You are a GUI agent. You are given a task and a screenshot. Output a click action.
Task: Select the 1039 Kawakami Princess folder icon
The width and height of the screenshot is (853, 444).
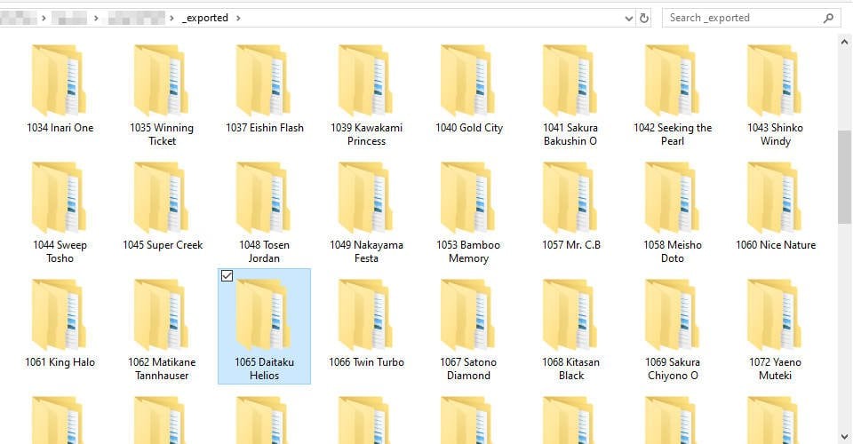click(365, 81)
